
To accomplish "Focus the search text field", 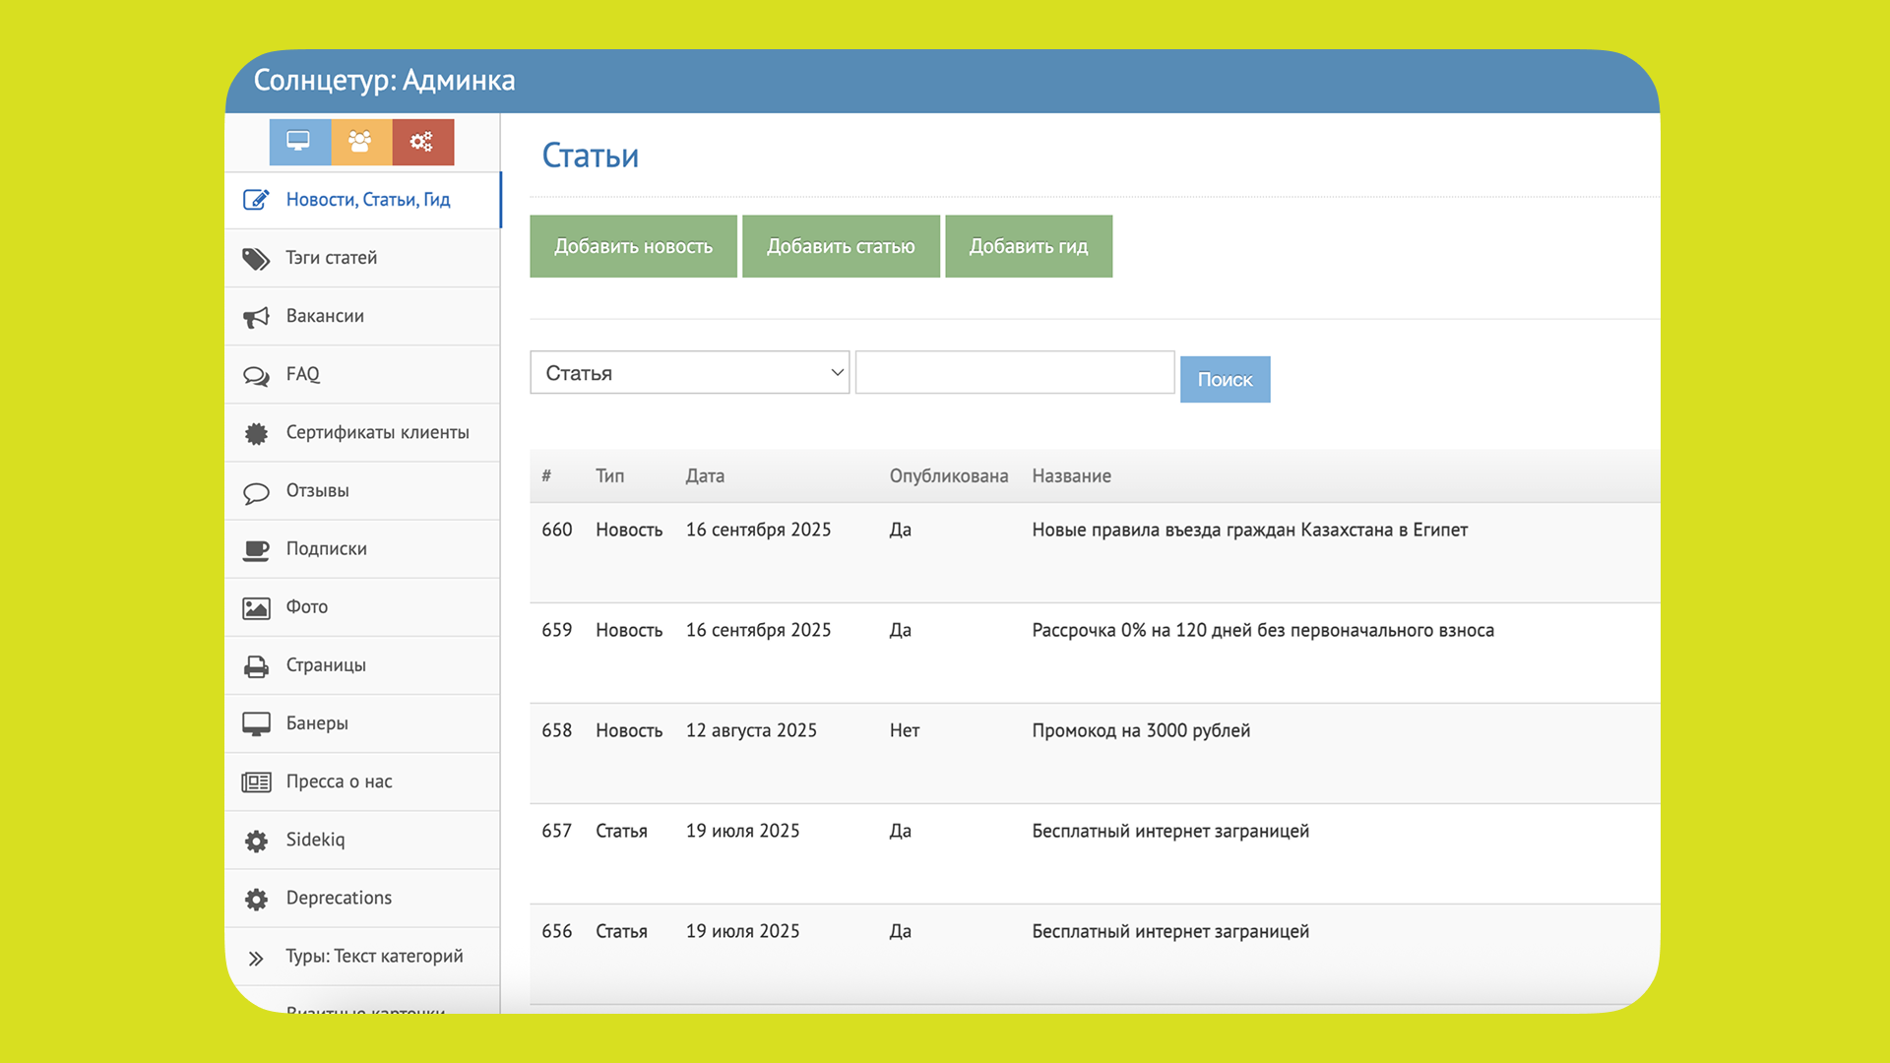I will pos(1014,373).
